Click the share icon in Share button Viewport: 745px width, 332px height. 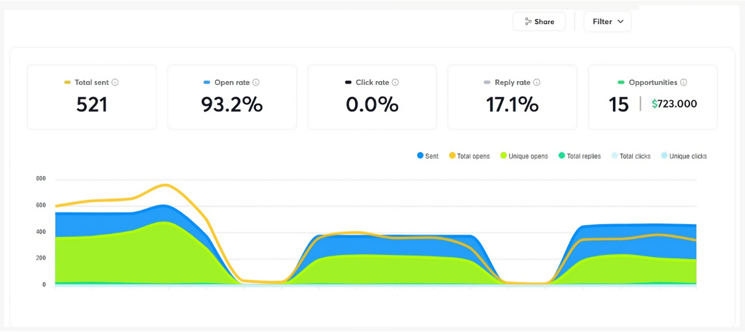(528, 21)
